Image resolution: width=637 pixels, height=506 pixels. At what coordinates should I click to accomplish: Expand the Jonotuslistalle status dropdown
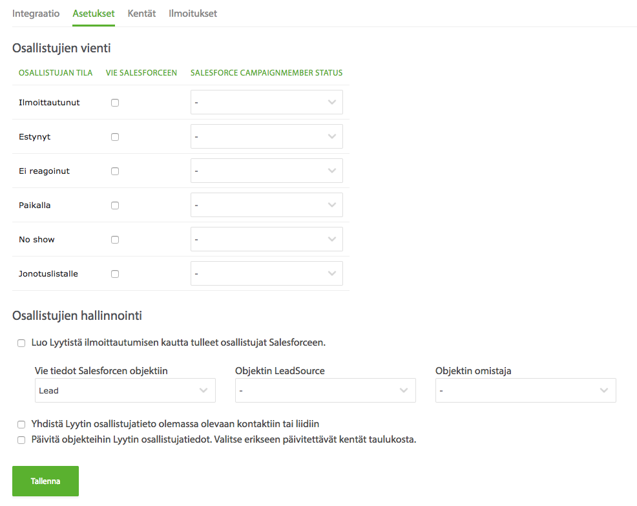267,273
